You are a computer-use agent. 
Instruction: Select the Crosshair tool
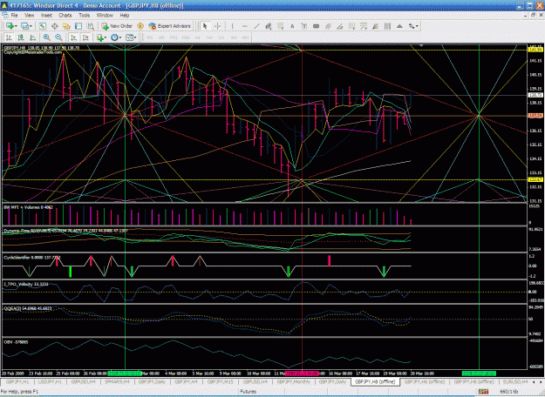[218, 26]
